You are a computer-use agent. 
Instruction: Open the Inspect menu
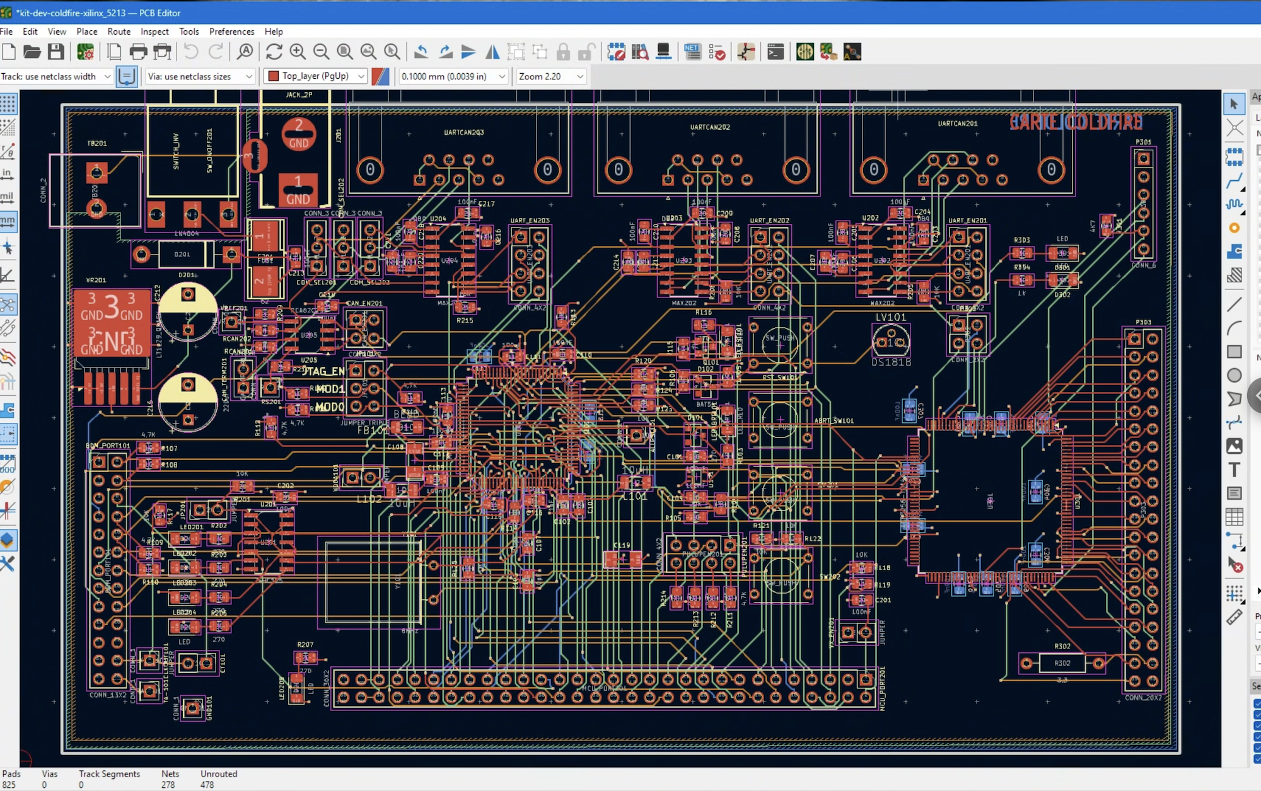[x=154, y=32]
